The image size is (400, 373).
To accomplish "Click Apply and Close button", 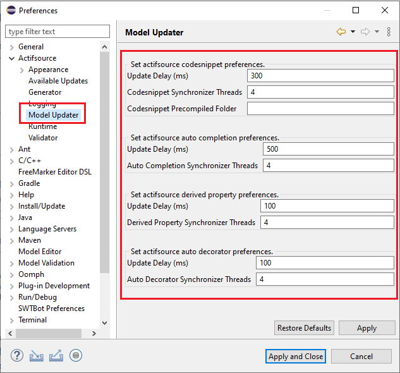I will coord(296,356).
